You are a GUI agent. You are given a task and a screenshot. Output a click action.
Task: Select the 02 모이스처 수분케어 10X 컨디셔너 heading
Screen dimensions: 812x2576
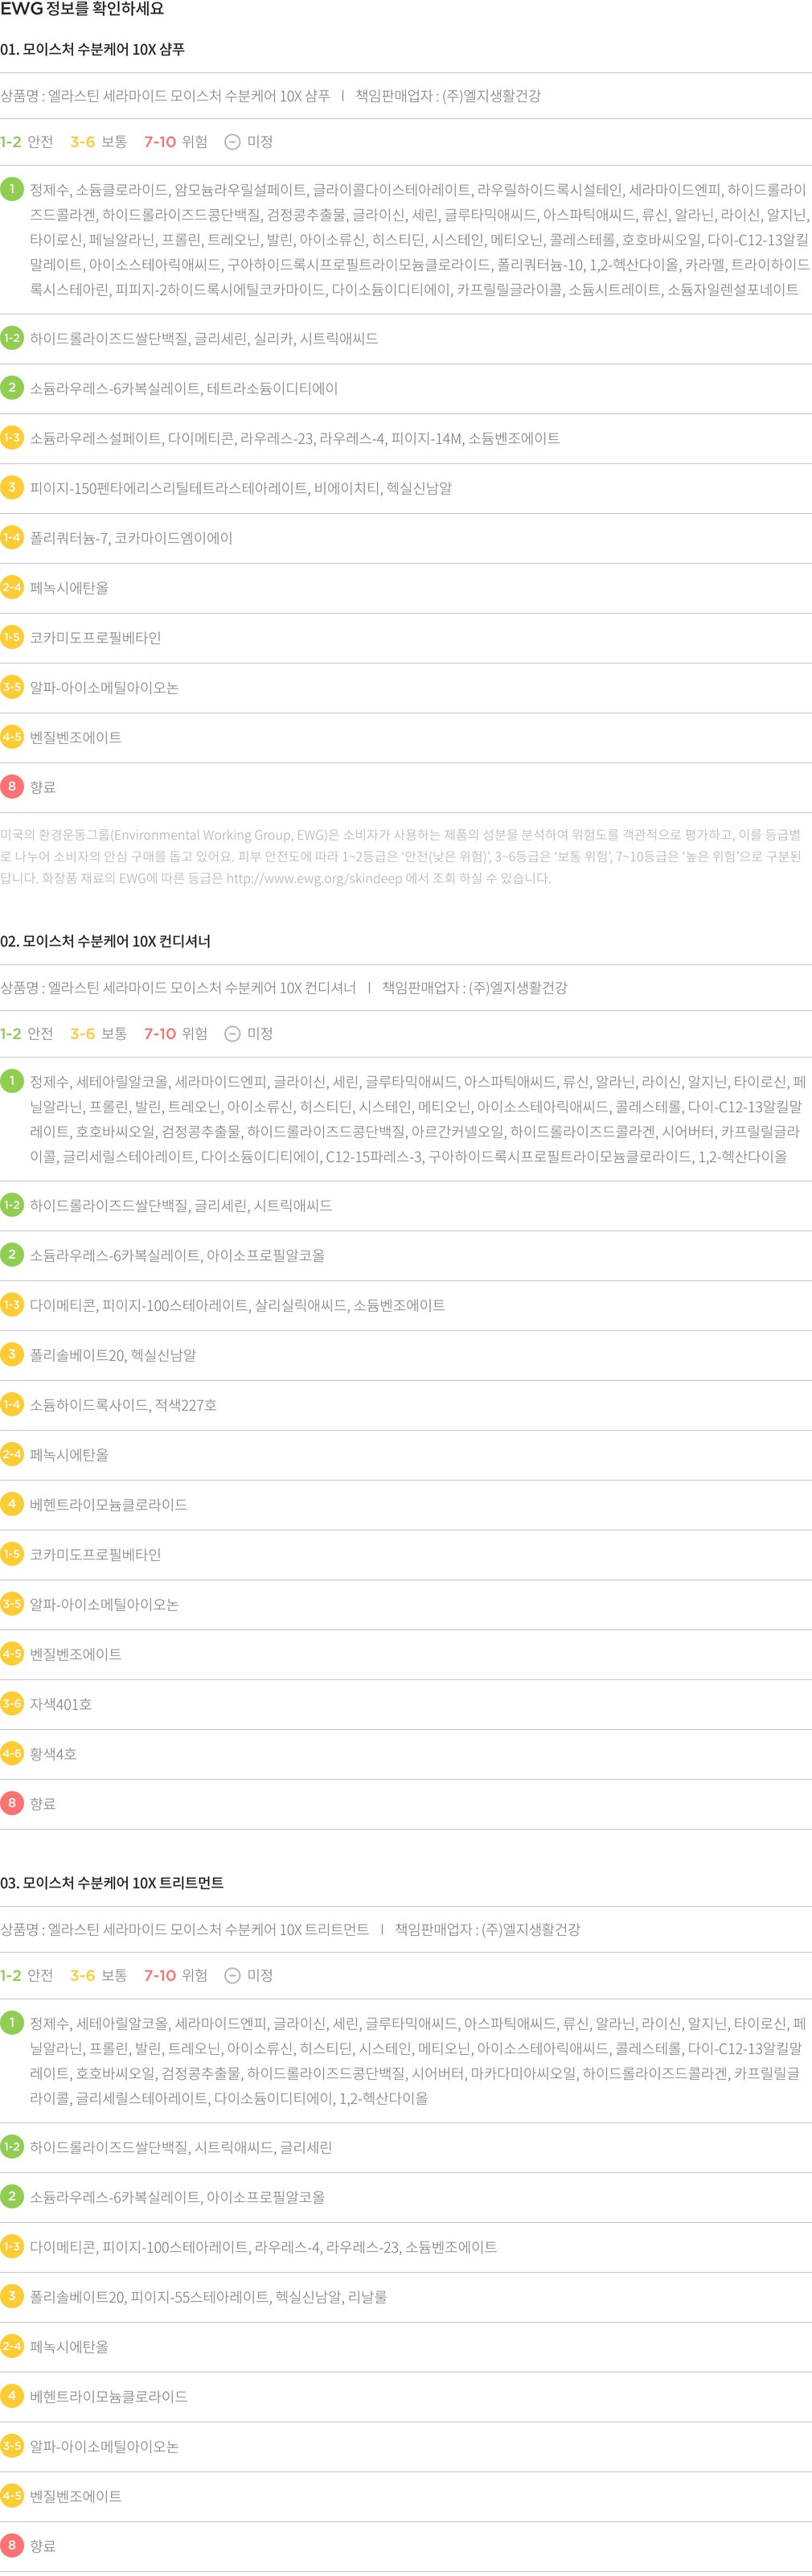(x=105, y=941)
